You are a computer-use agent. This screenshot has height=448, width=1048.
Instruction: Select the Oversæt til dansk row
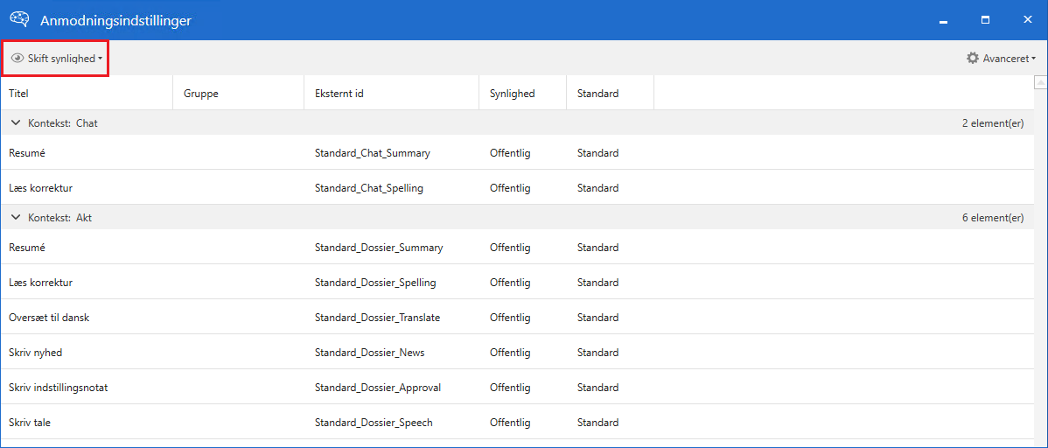[x=49, y=318]
